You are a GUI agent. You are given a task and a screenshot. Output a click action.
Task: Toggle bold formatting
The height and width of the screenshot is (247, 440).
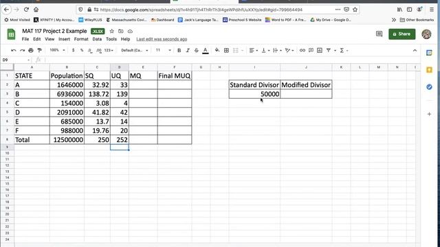179,50
